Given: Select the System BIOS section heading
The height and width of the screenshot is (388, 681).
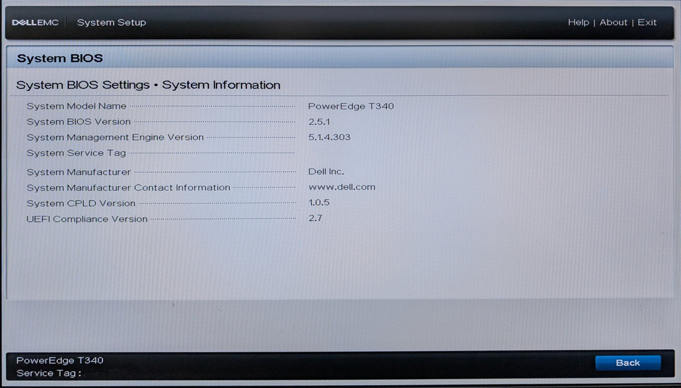Looking at the screenshot, I should tap(60, 59).
